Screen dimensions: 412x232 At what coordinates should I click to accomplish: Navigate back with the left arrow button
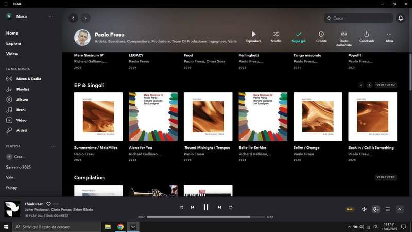(x=73, y=18)
